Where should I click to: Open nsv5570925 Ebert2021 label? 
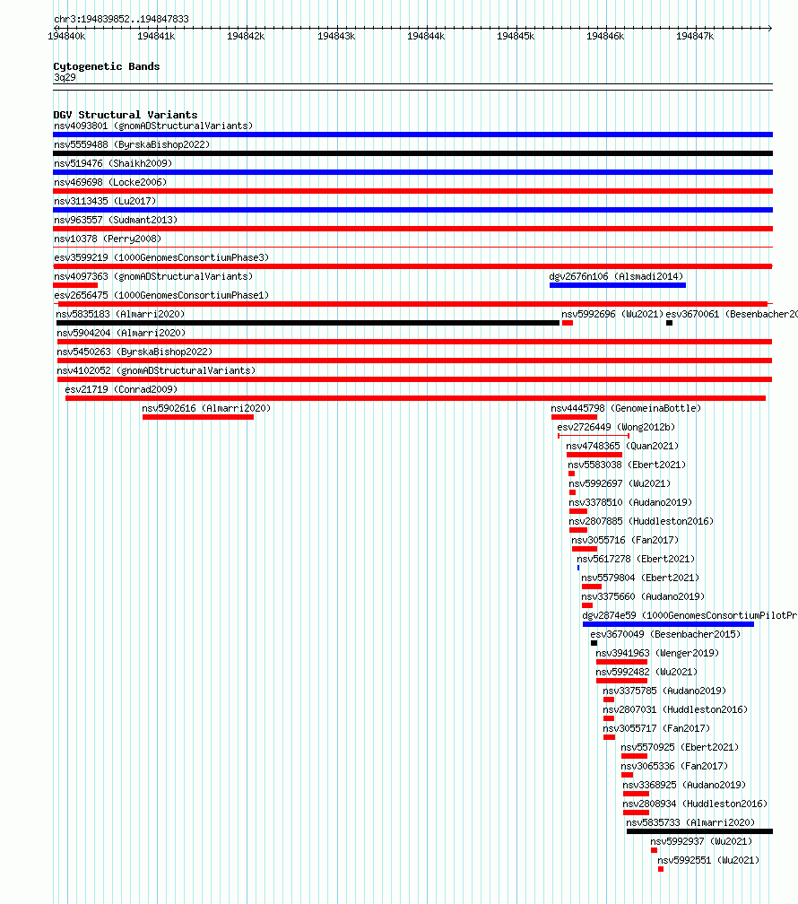coord(680,747)
